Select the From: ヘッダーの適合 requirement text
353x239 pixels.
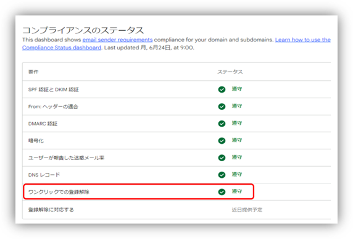pyautogui.click(x=53, y=107)
